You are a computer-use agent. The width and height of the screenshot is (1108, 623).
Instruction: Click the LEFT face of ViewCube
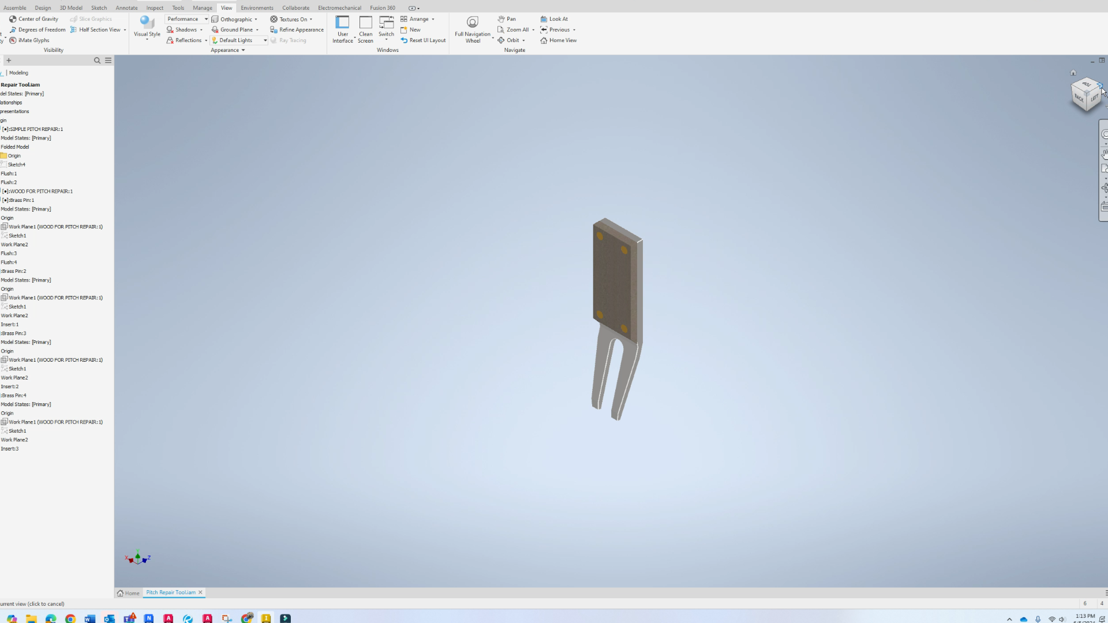[x=1094, y=98]
